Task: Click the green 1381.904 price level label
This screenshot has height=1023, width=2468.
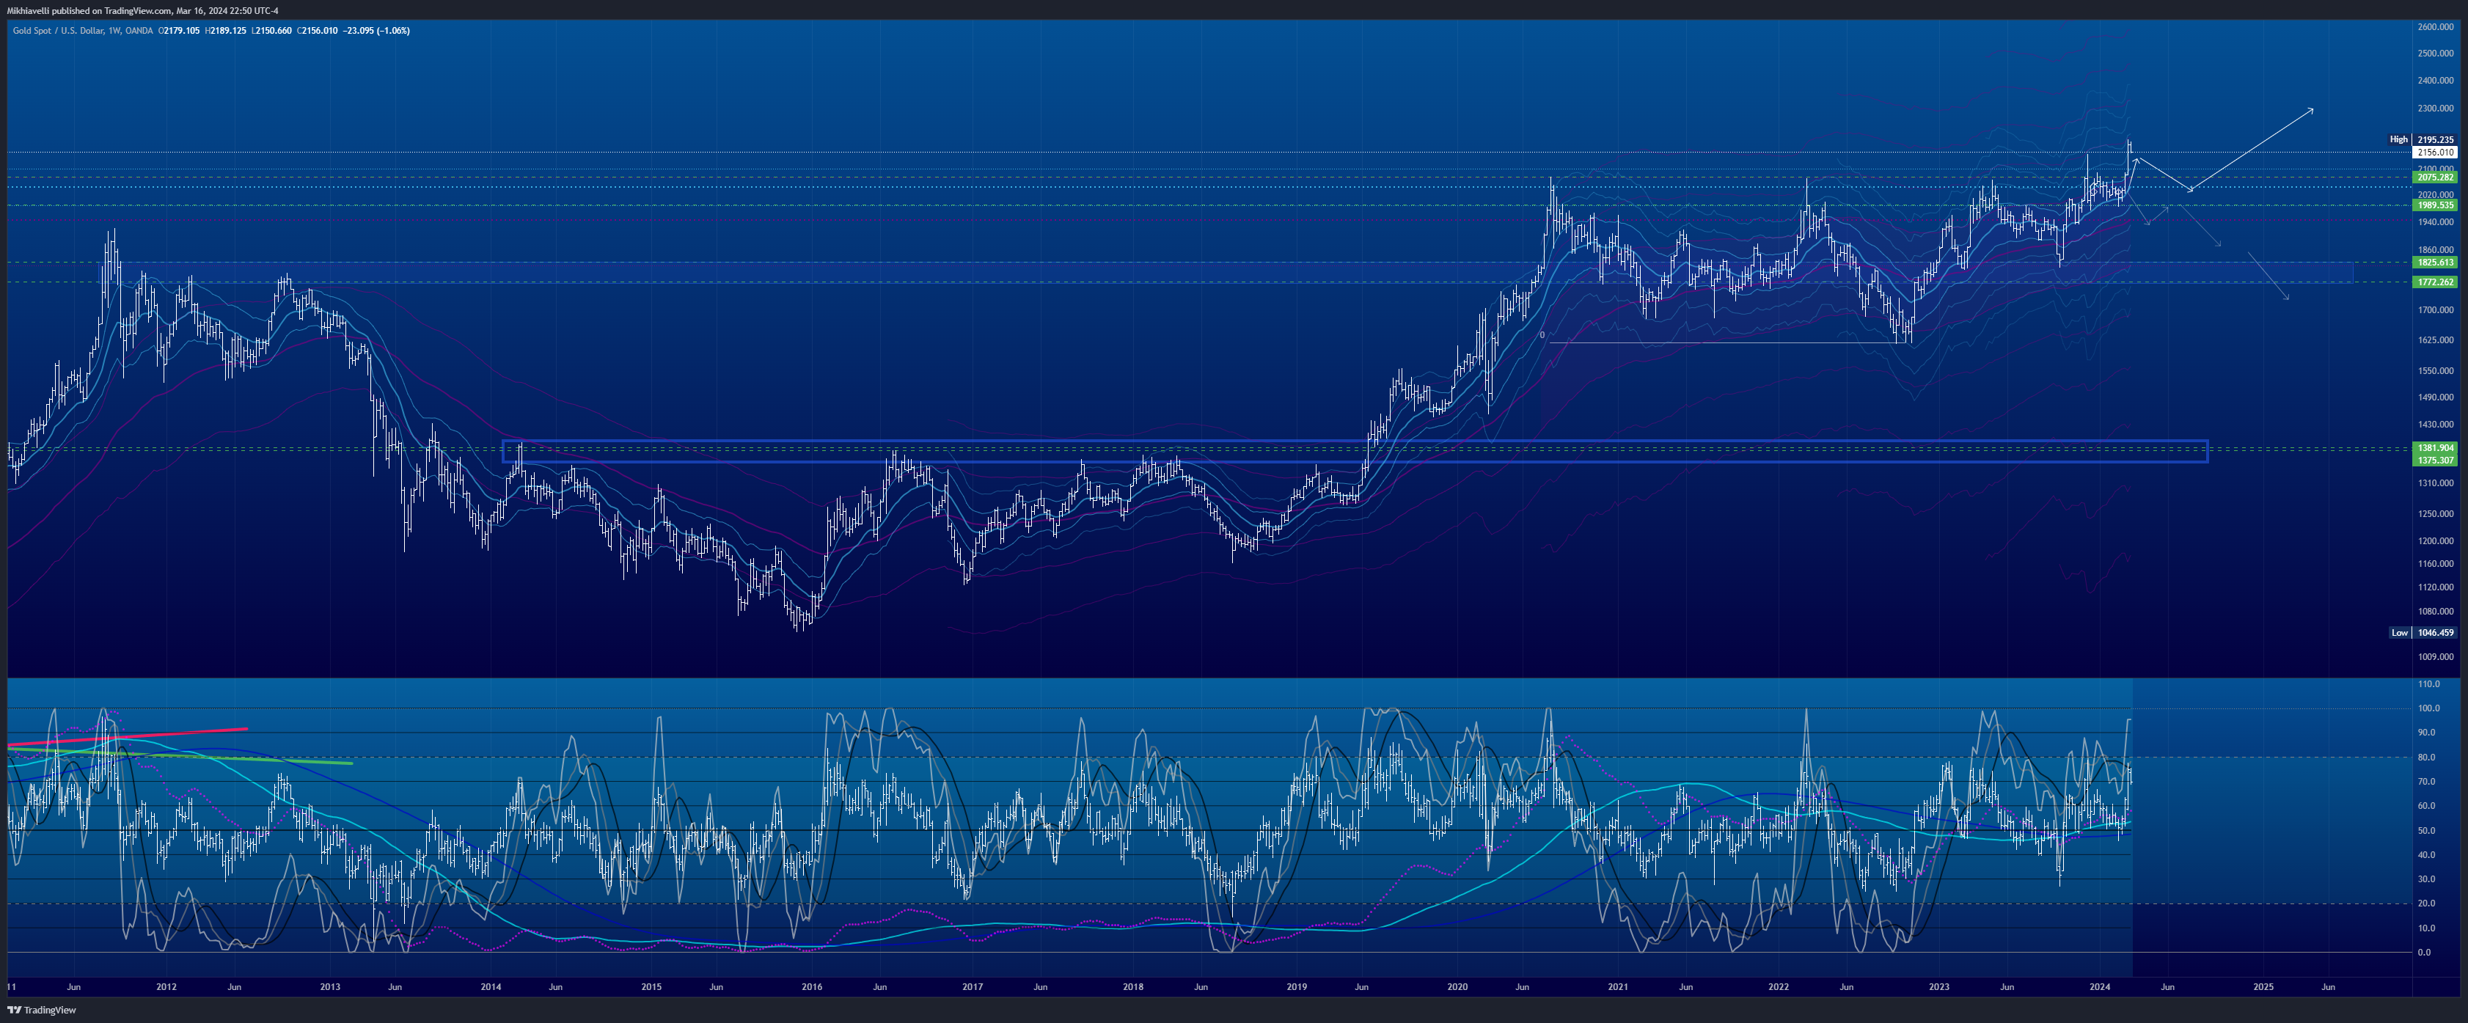Action: [2434, 448]
